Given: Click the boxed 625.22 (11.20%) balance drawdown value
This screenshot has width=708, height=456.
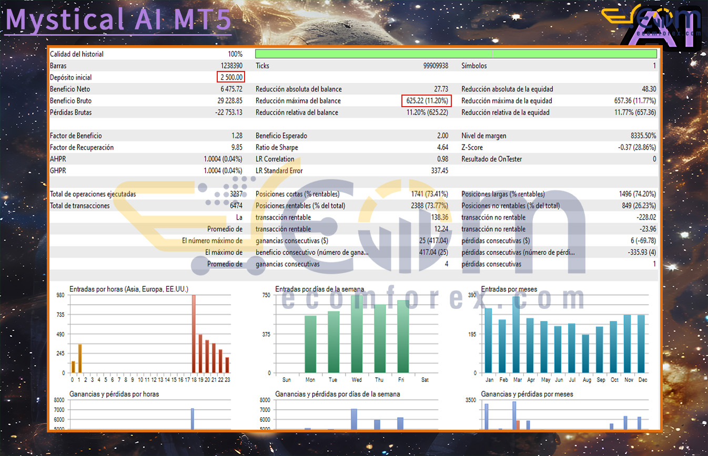Looking at the screenshot, I should tap(426, 101).
